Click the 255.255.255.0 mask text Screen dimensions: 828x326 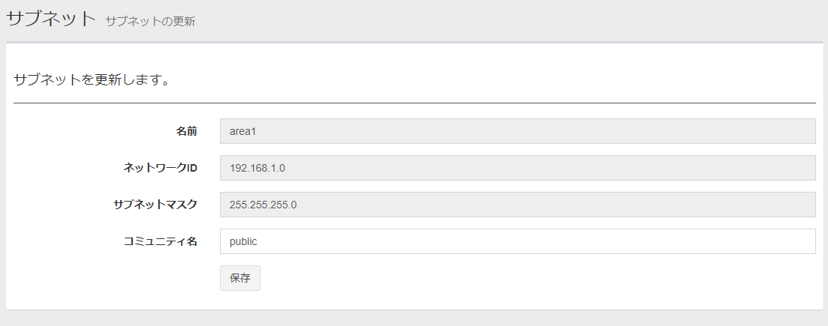[x=263, y=205]
